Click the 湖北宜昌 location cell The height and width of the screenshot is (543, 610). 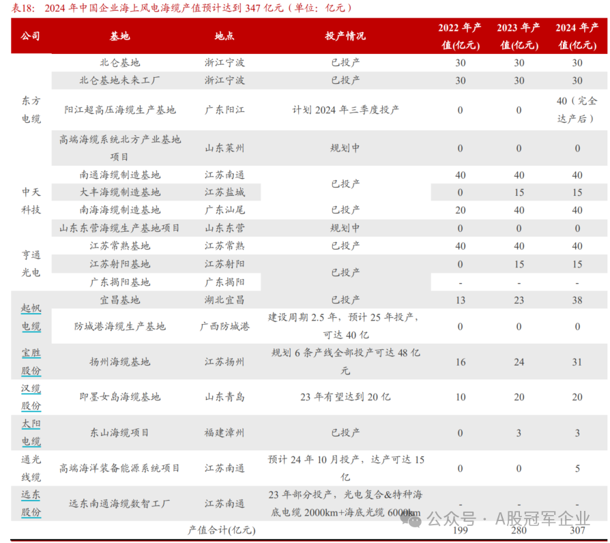(x=224, y=300)
